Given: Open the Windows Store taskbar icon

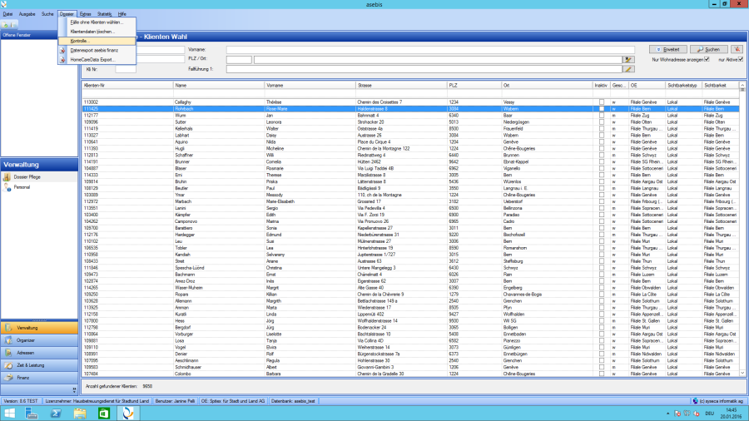Looking at the screenshot, I should pos(106,413).
